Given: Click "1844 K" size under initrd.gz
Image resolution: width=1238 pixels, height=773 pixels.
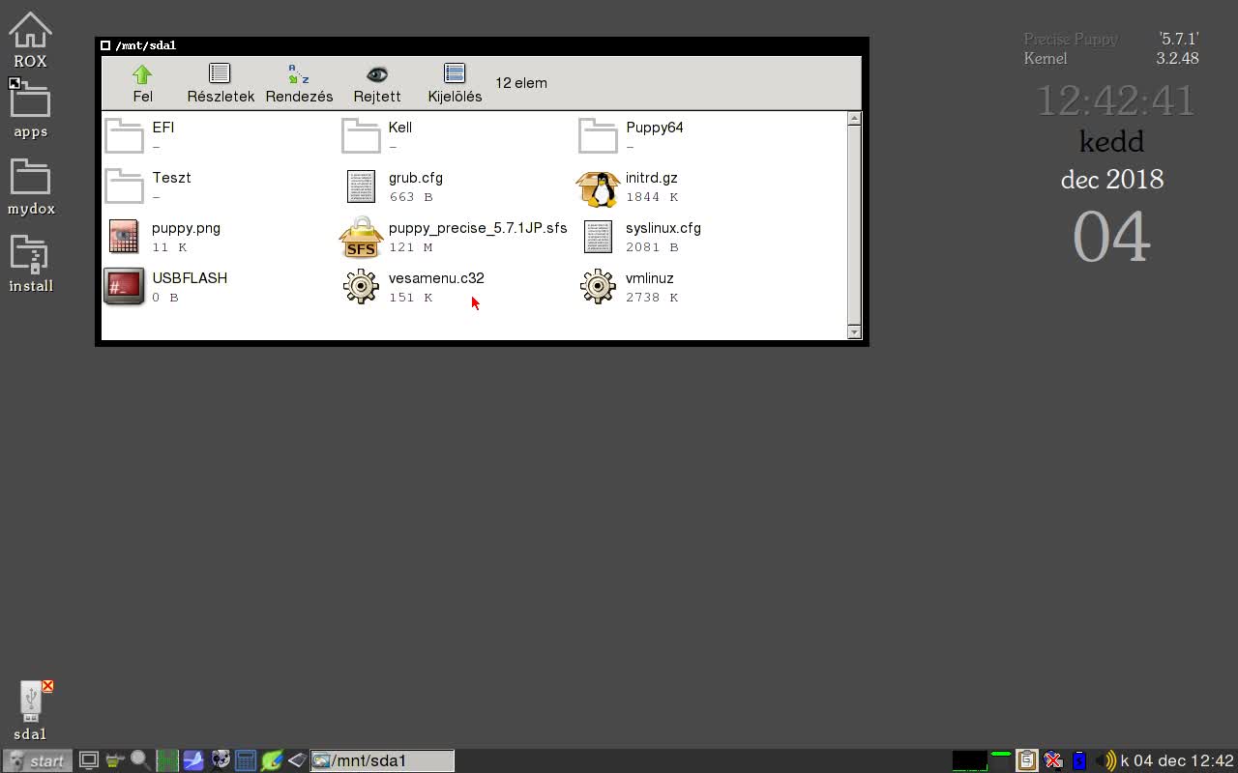Looking at the screenshot, I should coord(652,197).
